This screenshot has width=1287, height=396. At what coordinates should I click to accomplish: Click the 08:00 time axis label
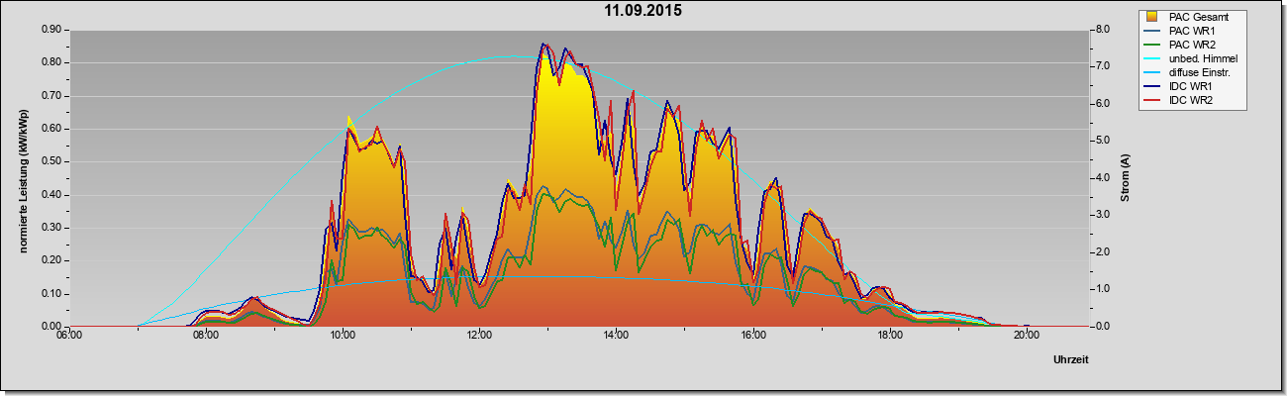[206, 335]
